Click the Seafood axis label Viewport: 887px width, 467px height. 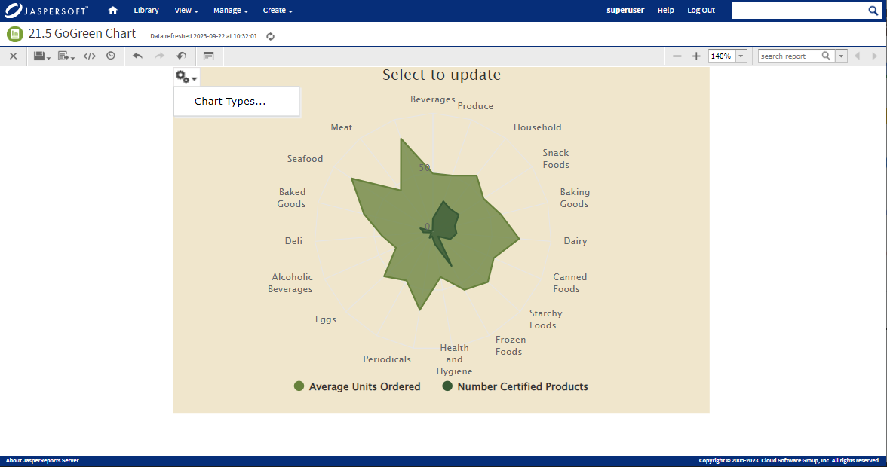point(305,159)
